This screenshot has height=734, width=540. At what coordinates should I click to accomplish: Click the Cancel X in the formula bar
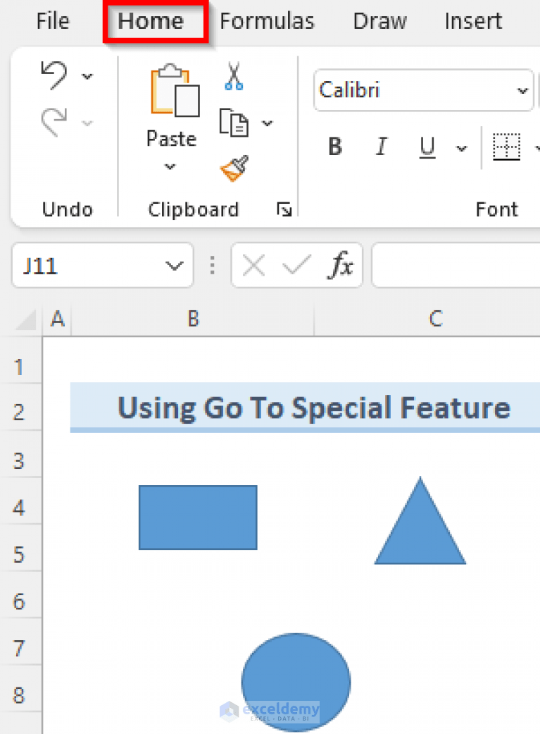(x=252, y=265)
